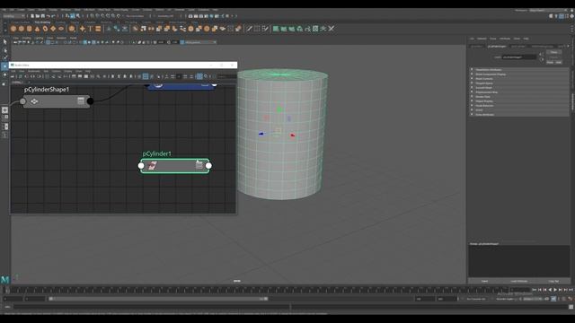Screen dimensions: 575x323
Task: Toggle Attribute Editor sidebar icon in status line
Action: [x=562, y=16]
